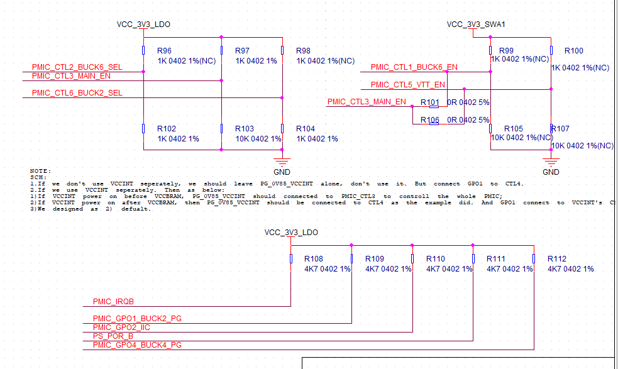This screenshot has width=618, height=369.
Task: Click the SCH: note line
Action: point(38,177)
